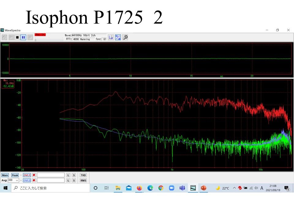Screen dimensions: 294x220
Task: Switch to WaveSpectra taskbar icon
Action: 193,188
